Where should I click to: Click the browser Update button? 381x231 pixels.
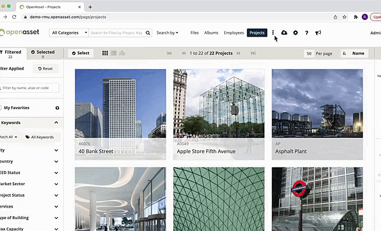tap(375, 17)
